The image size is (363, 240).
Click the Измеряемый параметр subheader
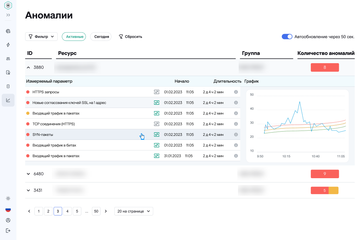49,81
